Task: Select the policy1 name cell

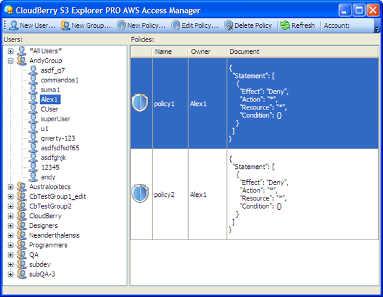Action: pos(170,103)
